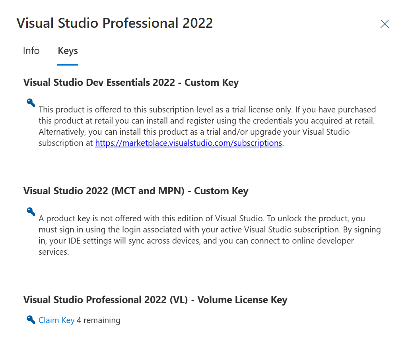Click 'Volume License Key' heading
Viewport: 406px width, 354px height.
(x=155, y=300)
